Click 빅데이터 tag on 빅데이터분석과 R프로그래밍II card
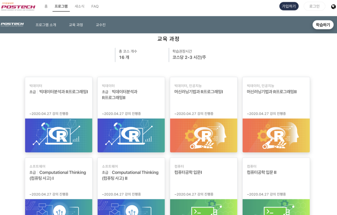 pos(108,86)
